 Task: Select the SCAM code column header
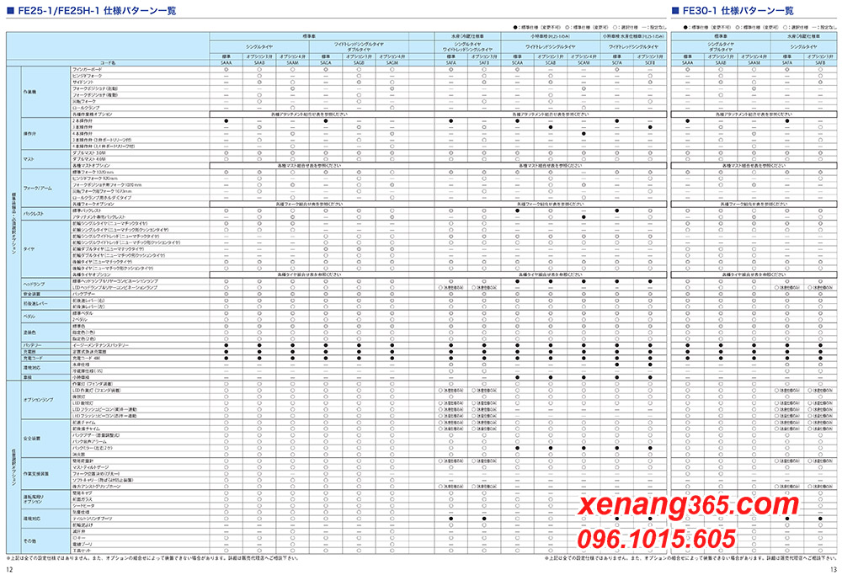584,63
